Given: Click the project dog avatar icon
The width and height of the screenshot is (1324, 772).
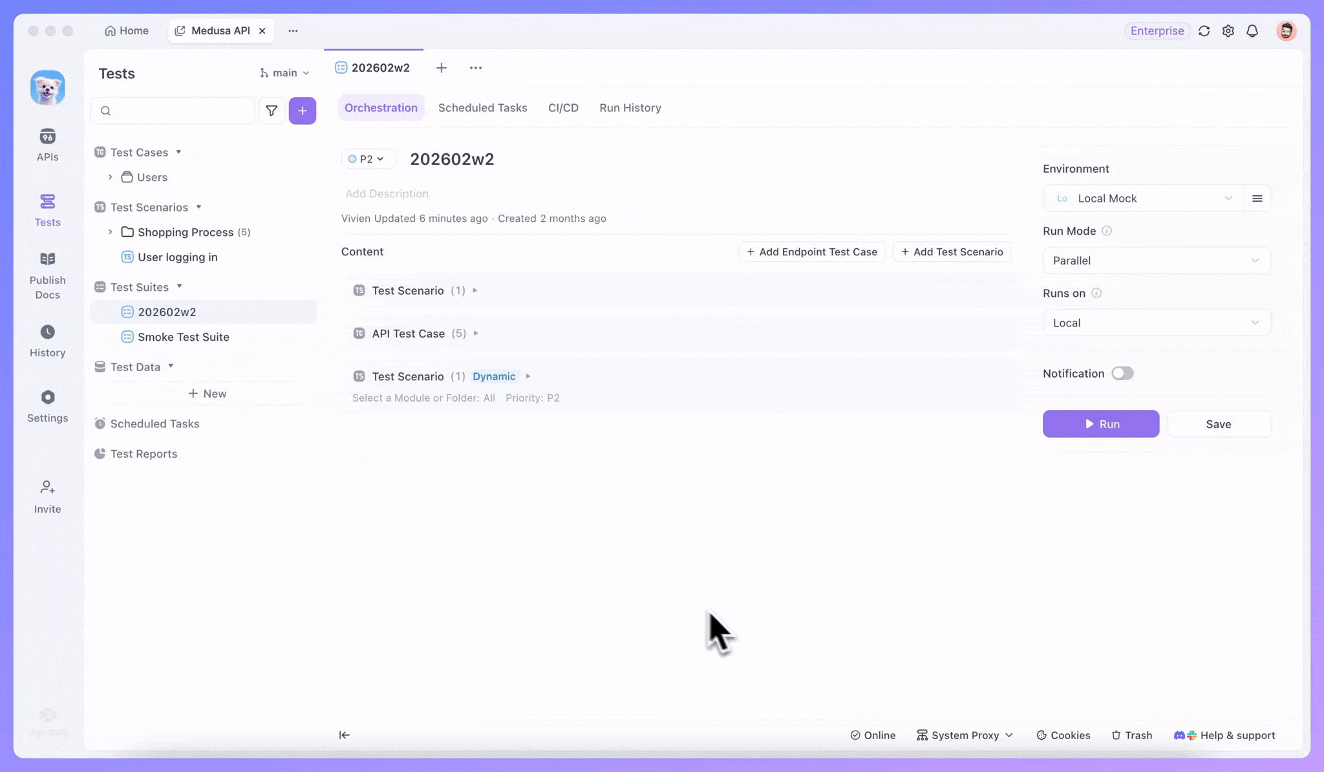Looking at the screenshot, I should (47, 87).
